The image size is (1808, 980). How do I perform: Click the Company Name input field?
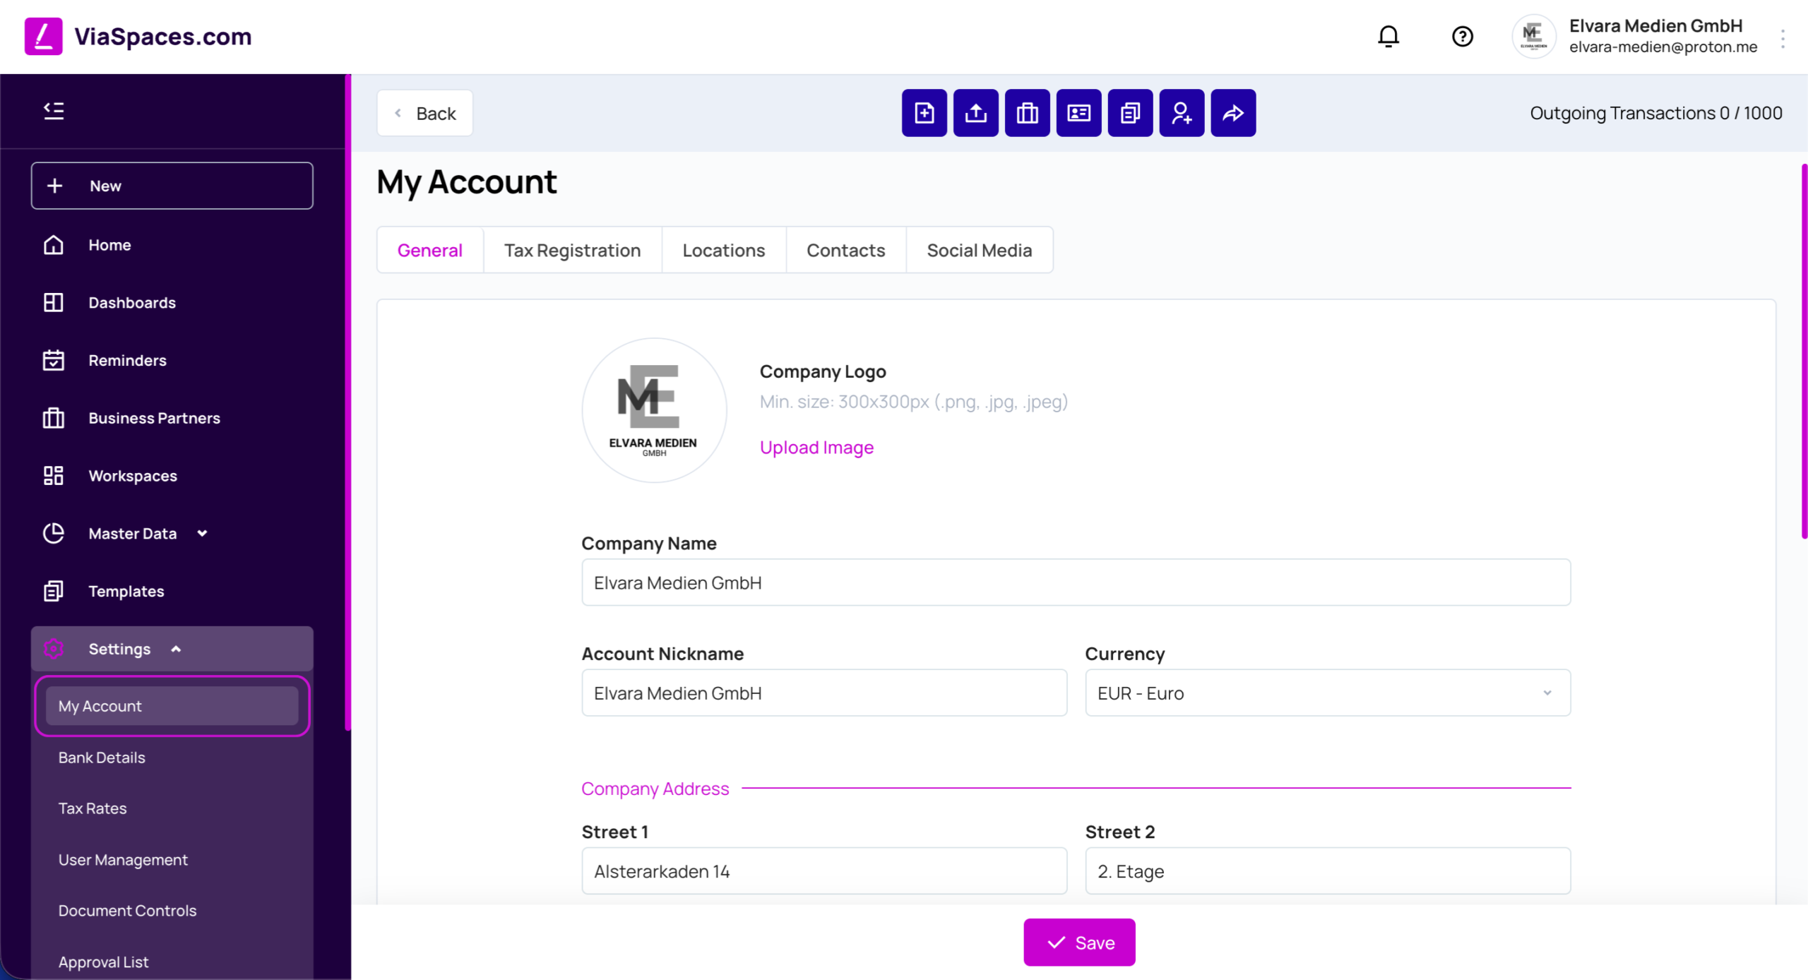(x=1076, y=582)
